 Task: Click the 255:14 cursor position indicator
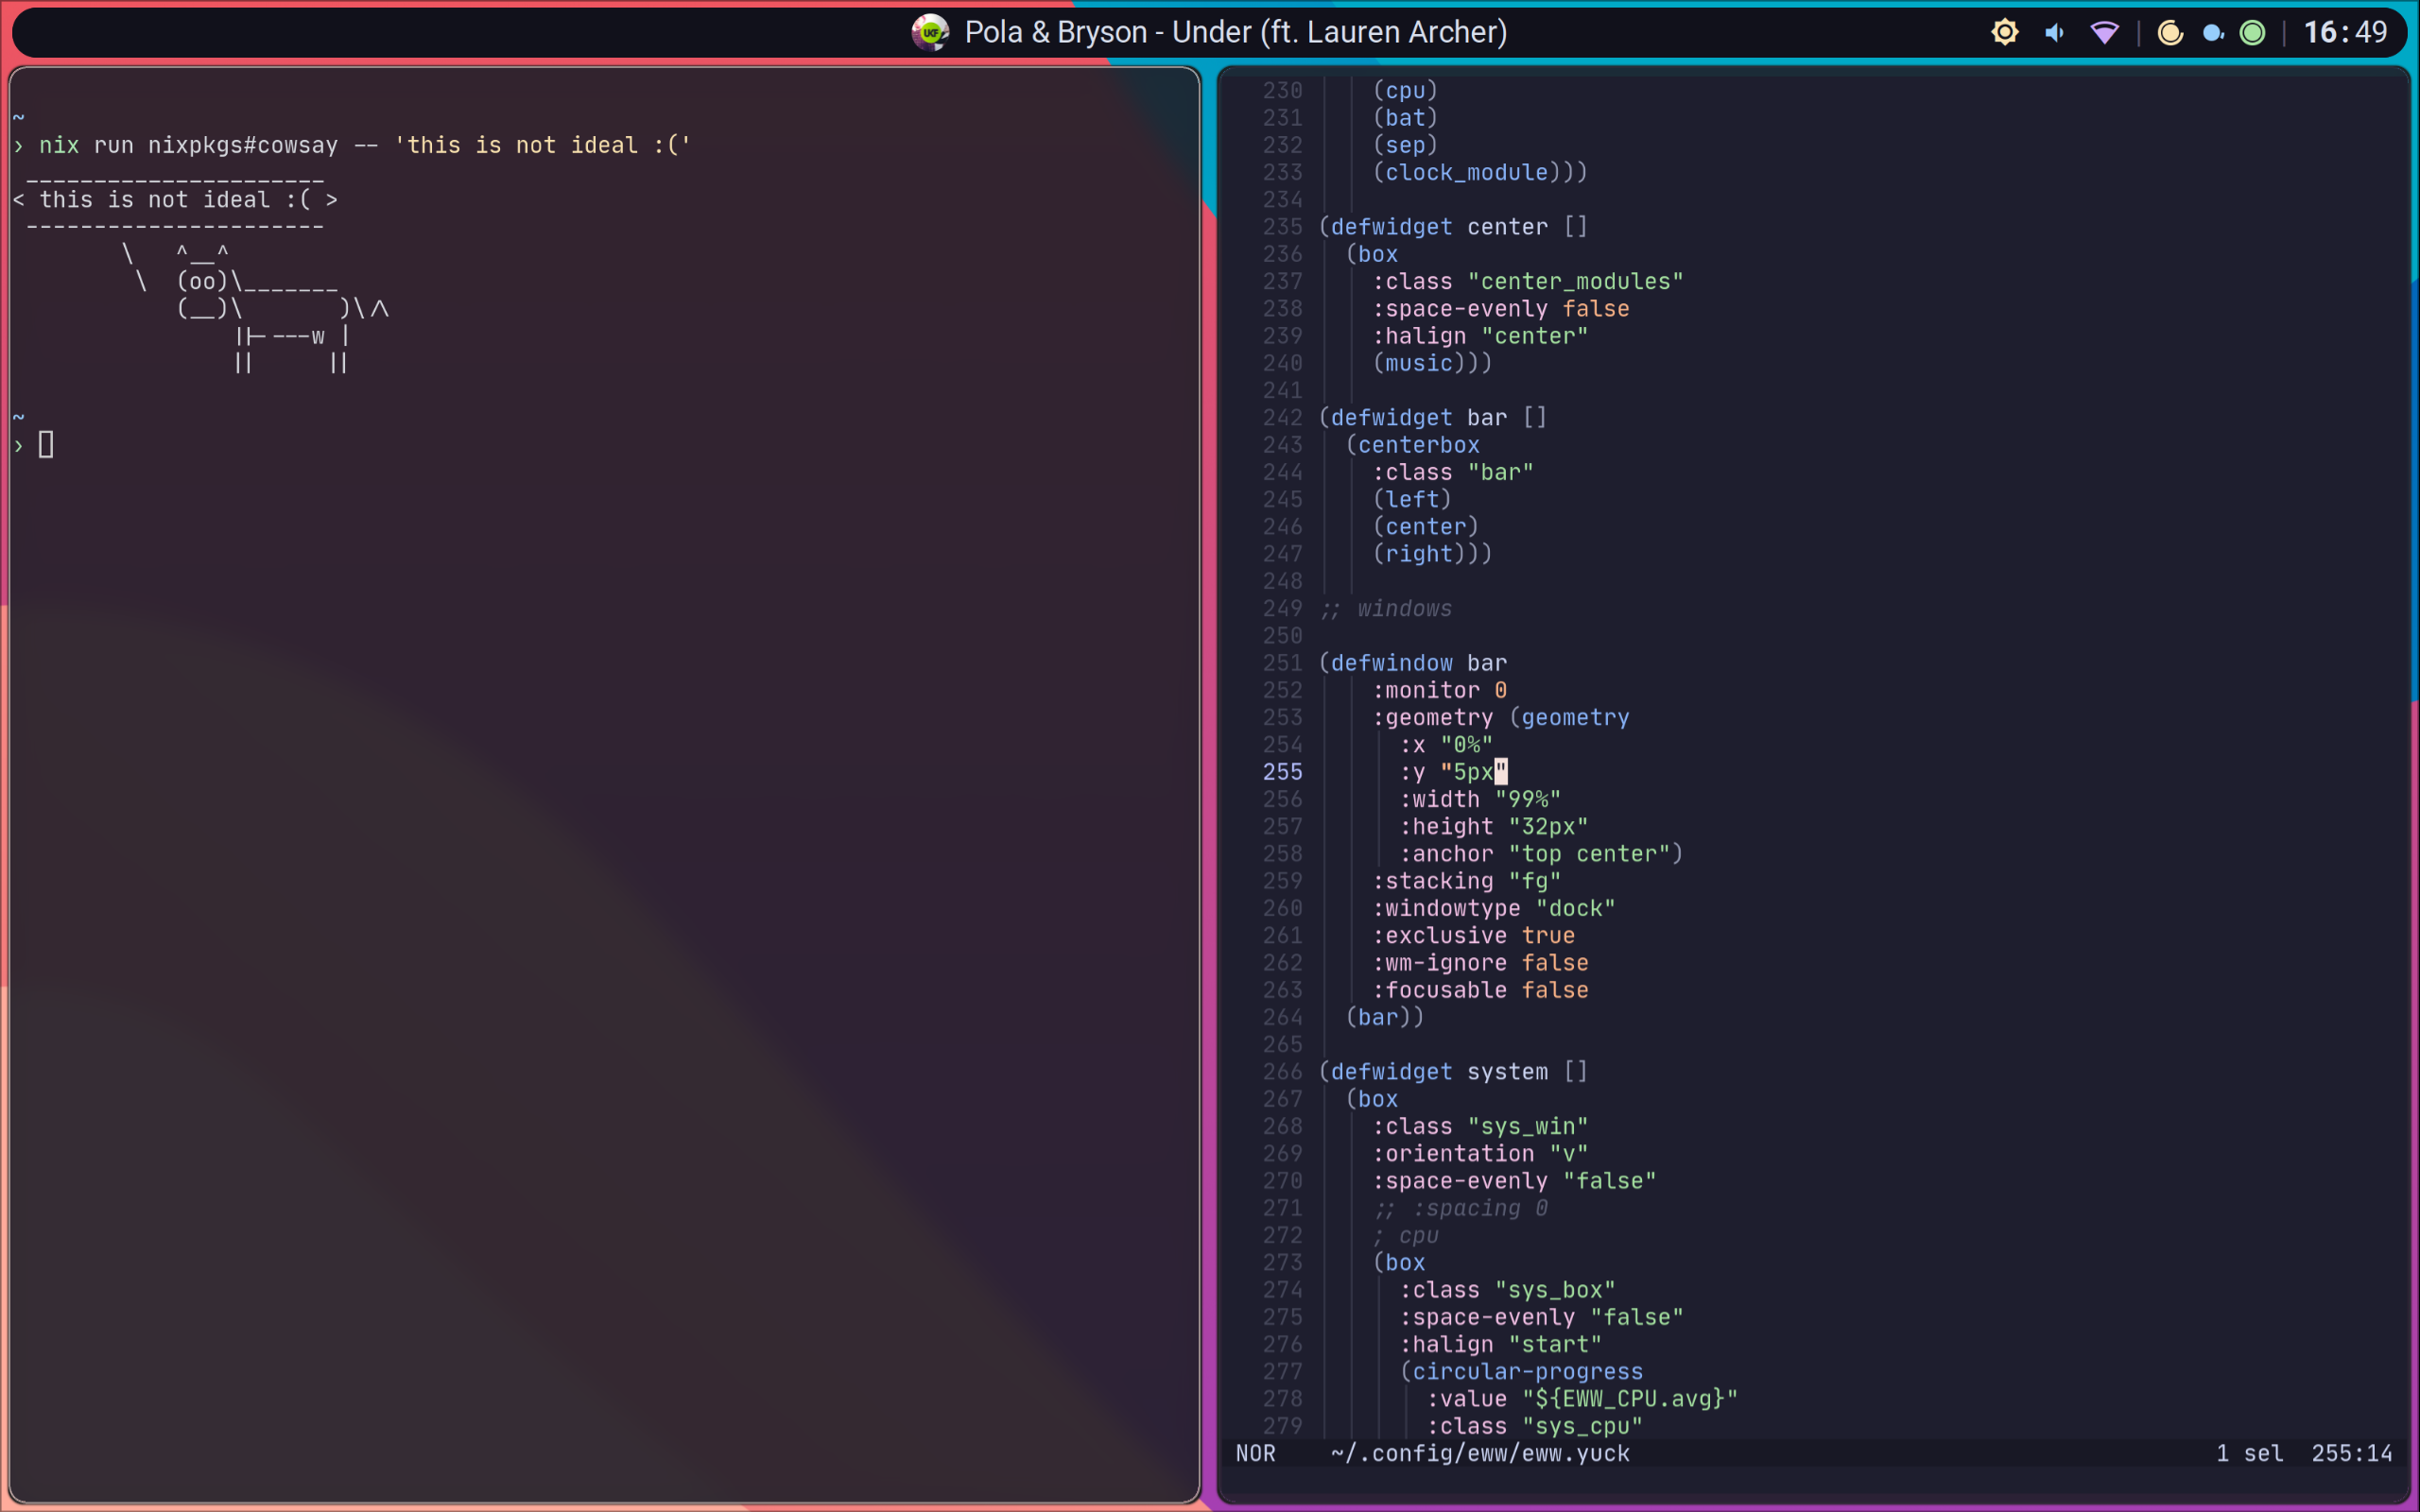(2351, 1453)
